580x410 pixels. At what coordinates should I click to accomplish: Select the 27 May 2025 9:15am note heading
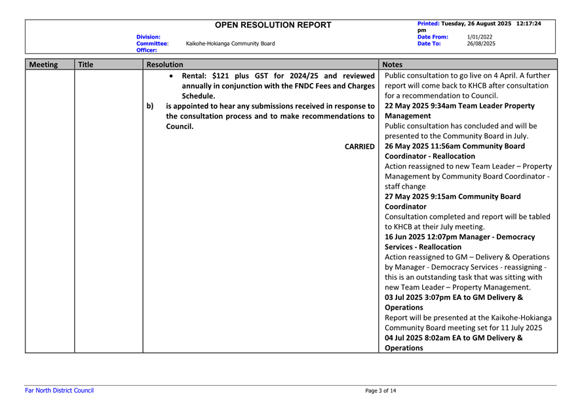click(x=452, y=196)
